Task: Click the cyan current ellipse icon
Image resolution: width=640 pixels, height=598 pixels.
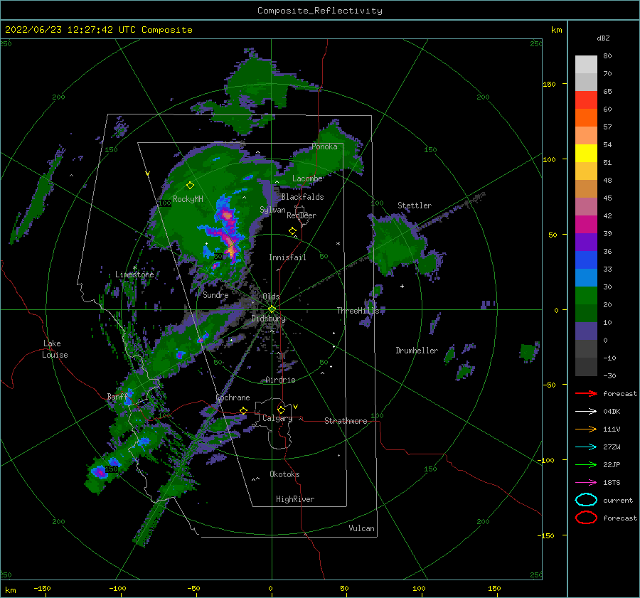Action: [x=586, y=500]
